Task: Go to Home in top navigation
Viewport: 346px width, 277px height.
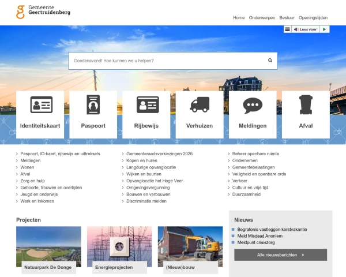Action: [239, 18]
